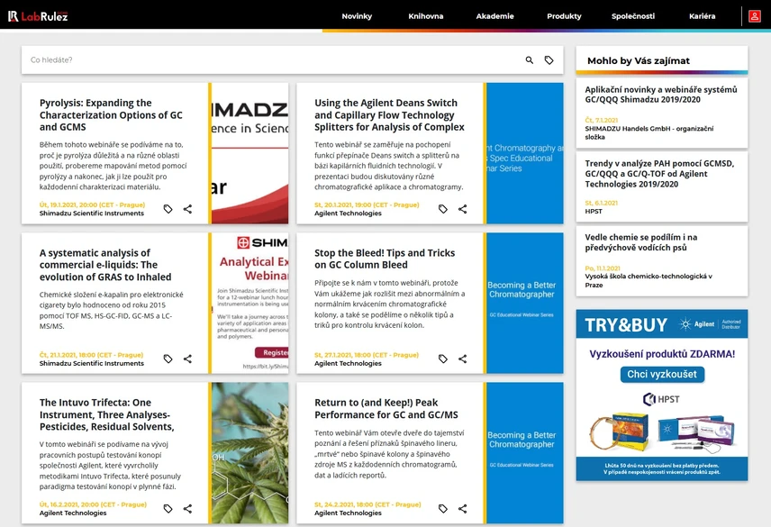Click the Agilent logo in TRY&BUY banner
The image size is (771, 527).
[x=696, y=324]
